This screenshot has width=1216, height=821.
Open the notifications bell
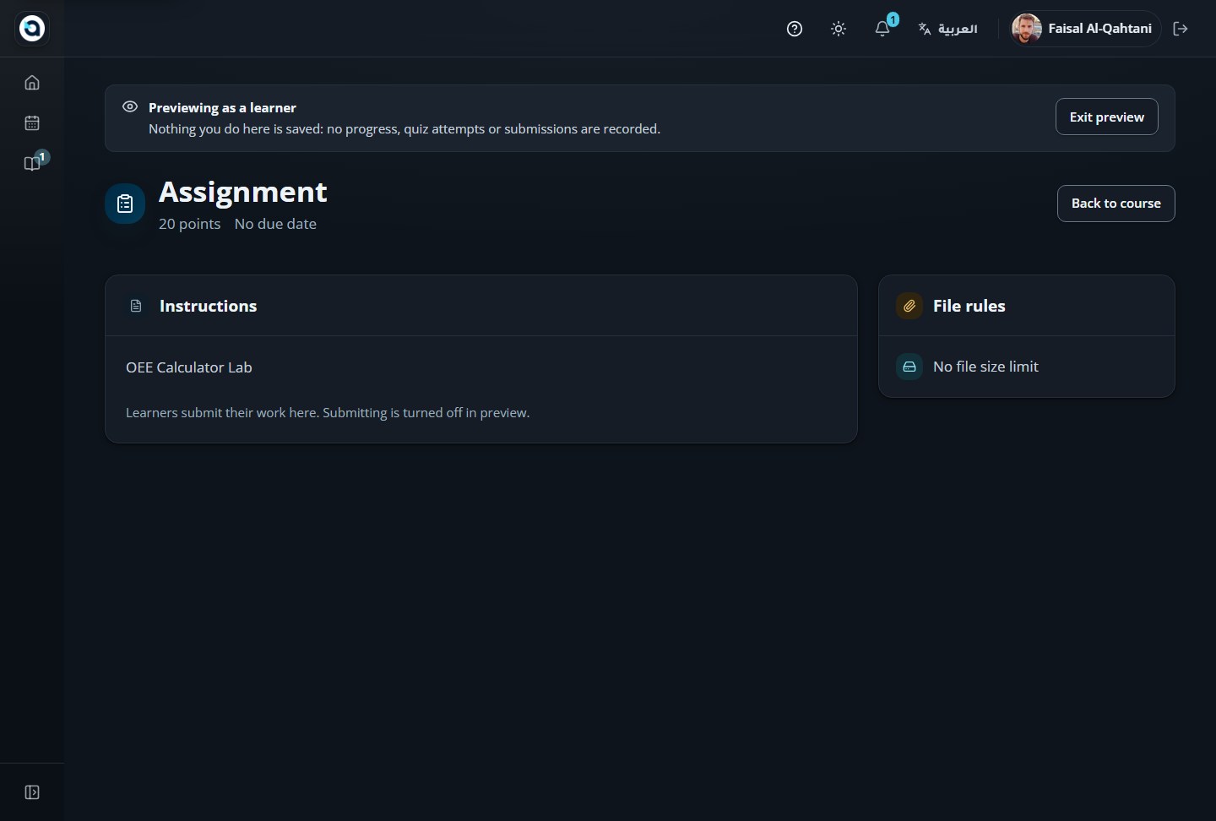(x=882, y=29)
